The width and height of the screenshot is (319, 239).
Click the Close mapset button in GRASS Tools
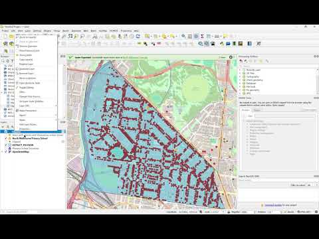(x=310, y=110)
